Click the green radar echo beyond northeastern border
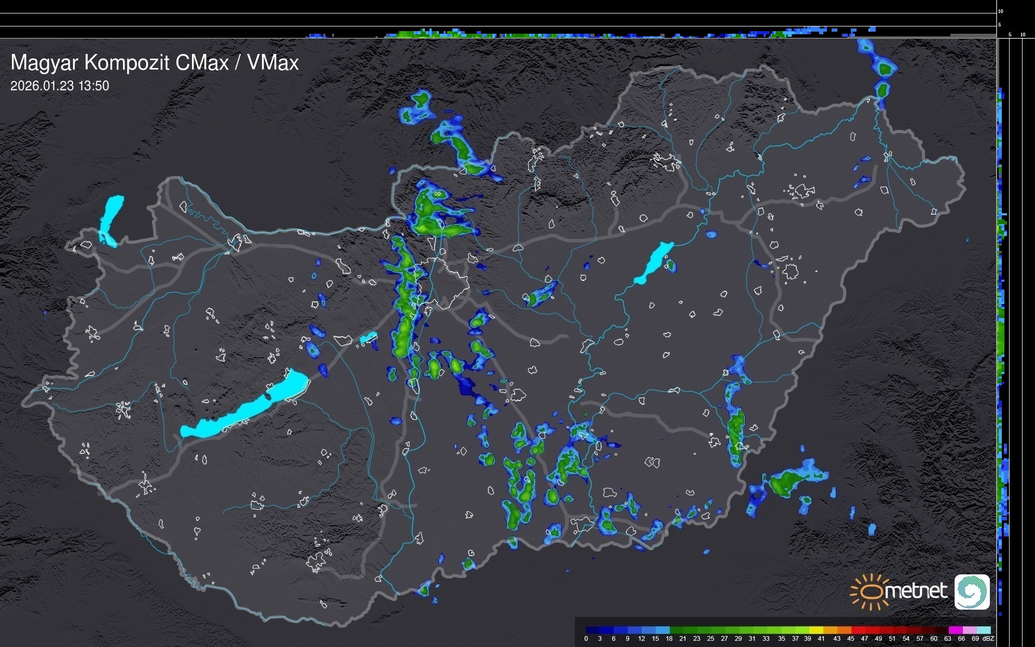This screenshot has width=1035, height=647. point(886,68)
